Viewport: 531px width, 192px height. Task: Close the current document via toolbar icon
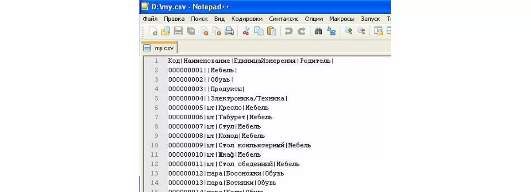pyautogui.click(x=204, y=31)
